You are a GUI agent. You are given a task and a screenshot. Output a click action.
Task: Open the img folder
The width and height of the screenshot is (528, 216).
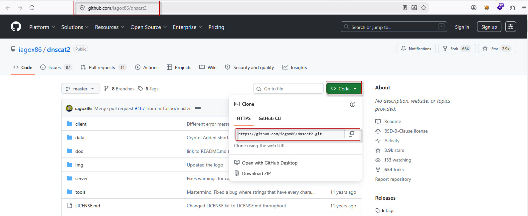79,165
